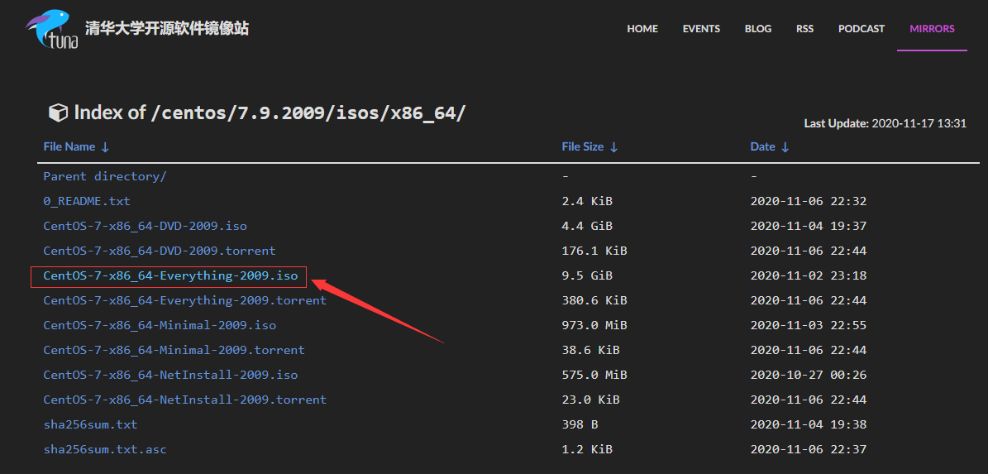Download CentOS-7-x86_64-Minimal-2009.torrent
988x474 pixels.
(174, 350)
